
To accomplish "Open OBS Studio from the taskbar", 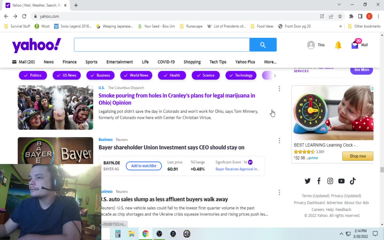I will click(159, 234).
